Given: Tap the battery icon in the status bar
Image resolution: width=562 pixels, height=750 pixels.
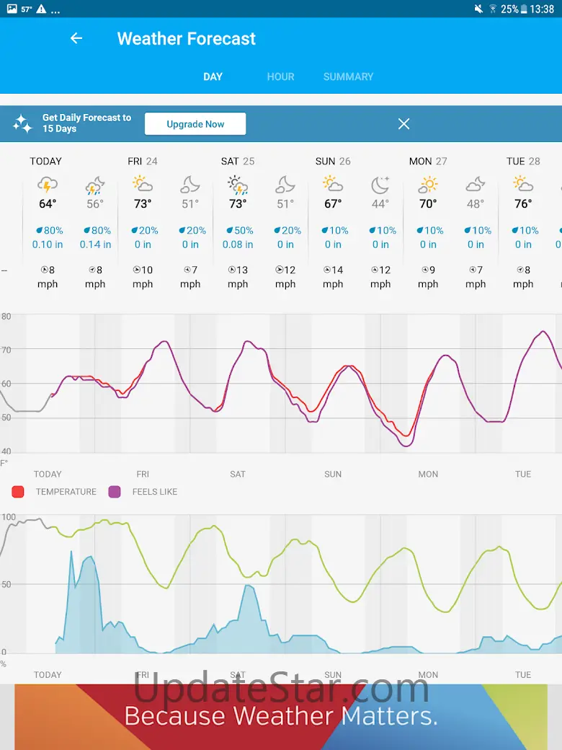Looking at the screenshot, I should point(525,9).
